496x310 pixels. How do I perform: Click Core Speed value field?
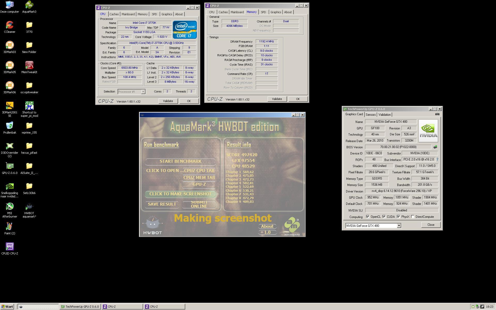130,68
